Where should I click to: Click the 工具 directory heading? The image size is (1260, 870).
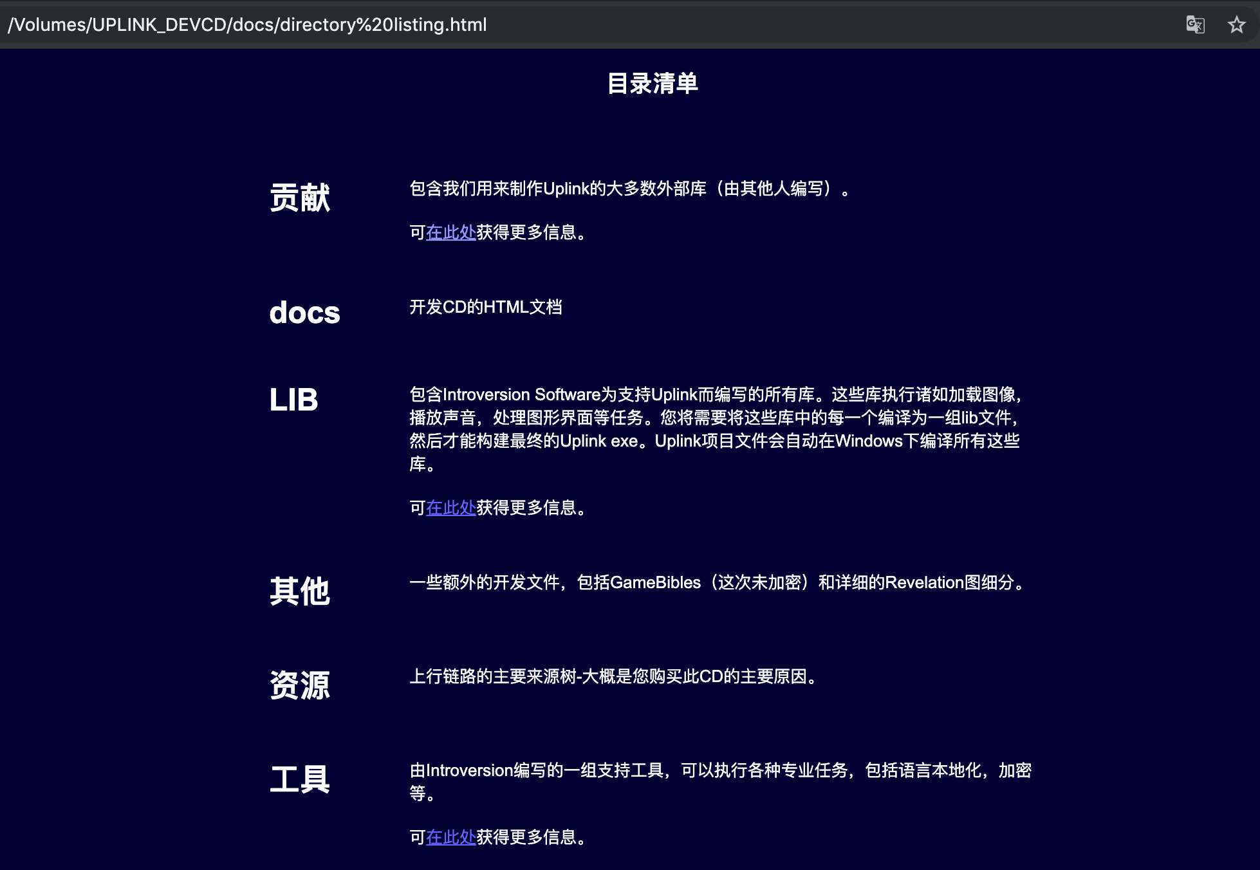coord(299,779)
